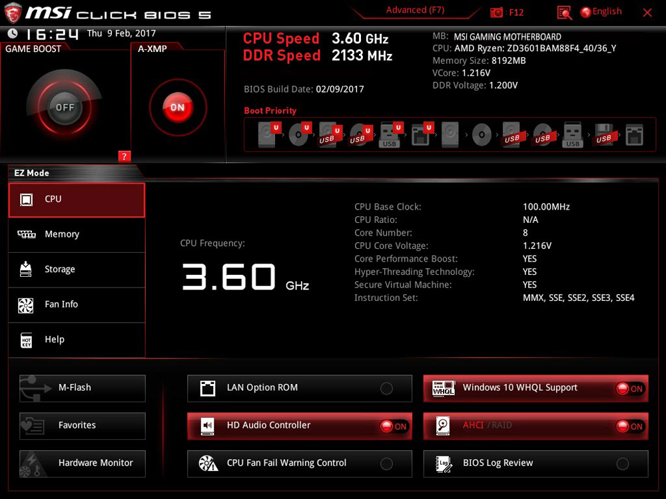Click the CPU Speed 3.60 GHz readout
Viewport: 666px width, 499px height.
[x=360, y=39]
